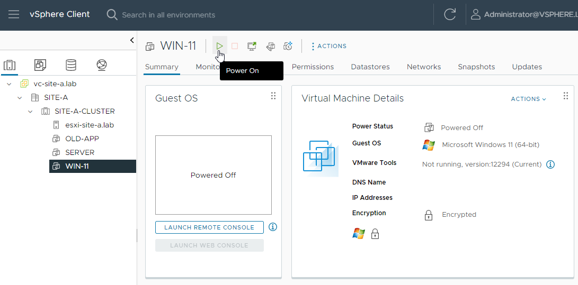The height and width of the screenshot is (285, 578).
Task: Click info icon beside Launch Remote Console
Action: [273, 227]
